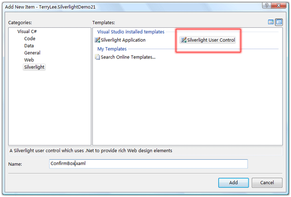Switch templates to small icons view
291x197 pixels.
pos(279,22)
